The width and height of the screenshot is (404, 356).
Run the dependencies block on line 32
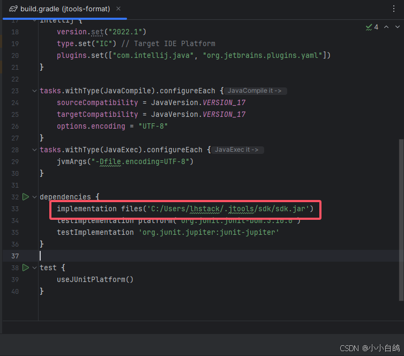coord(26,197)
